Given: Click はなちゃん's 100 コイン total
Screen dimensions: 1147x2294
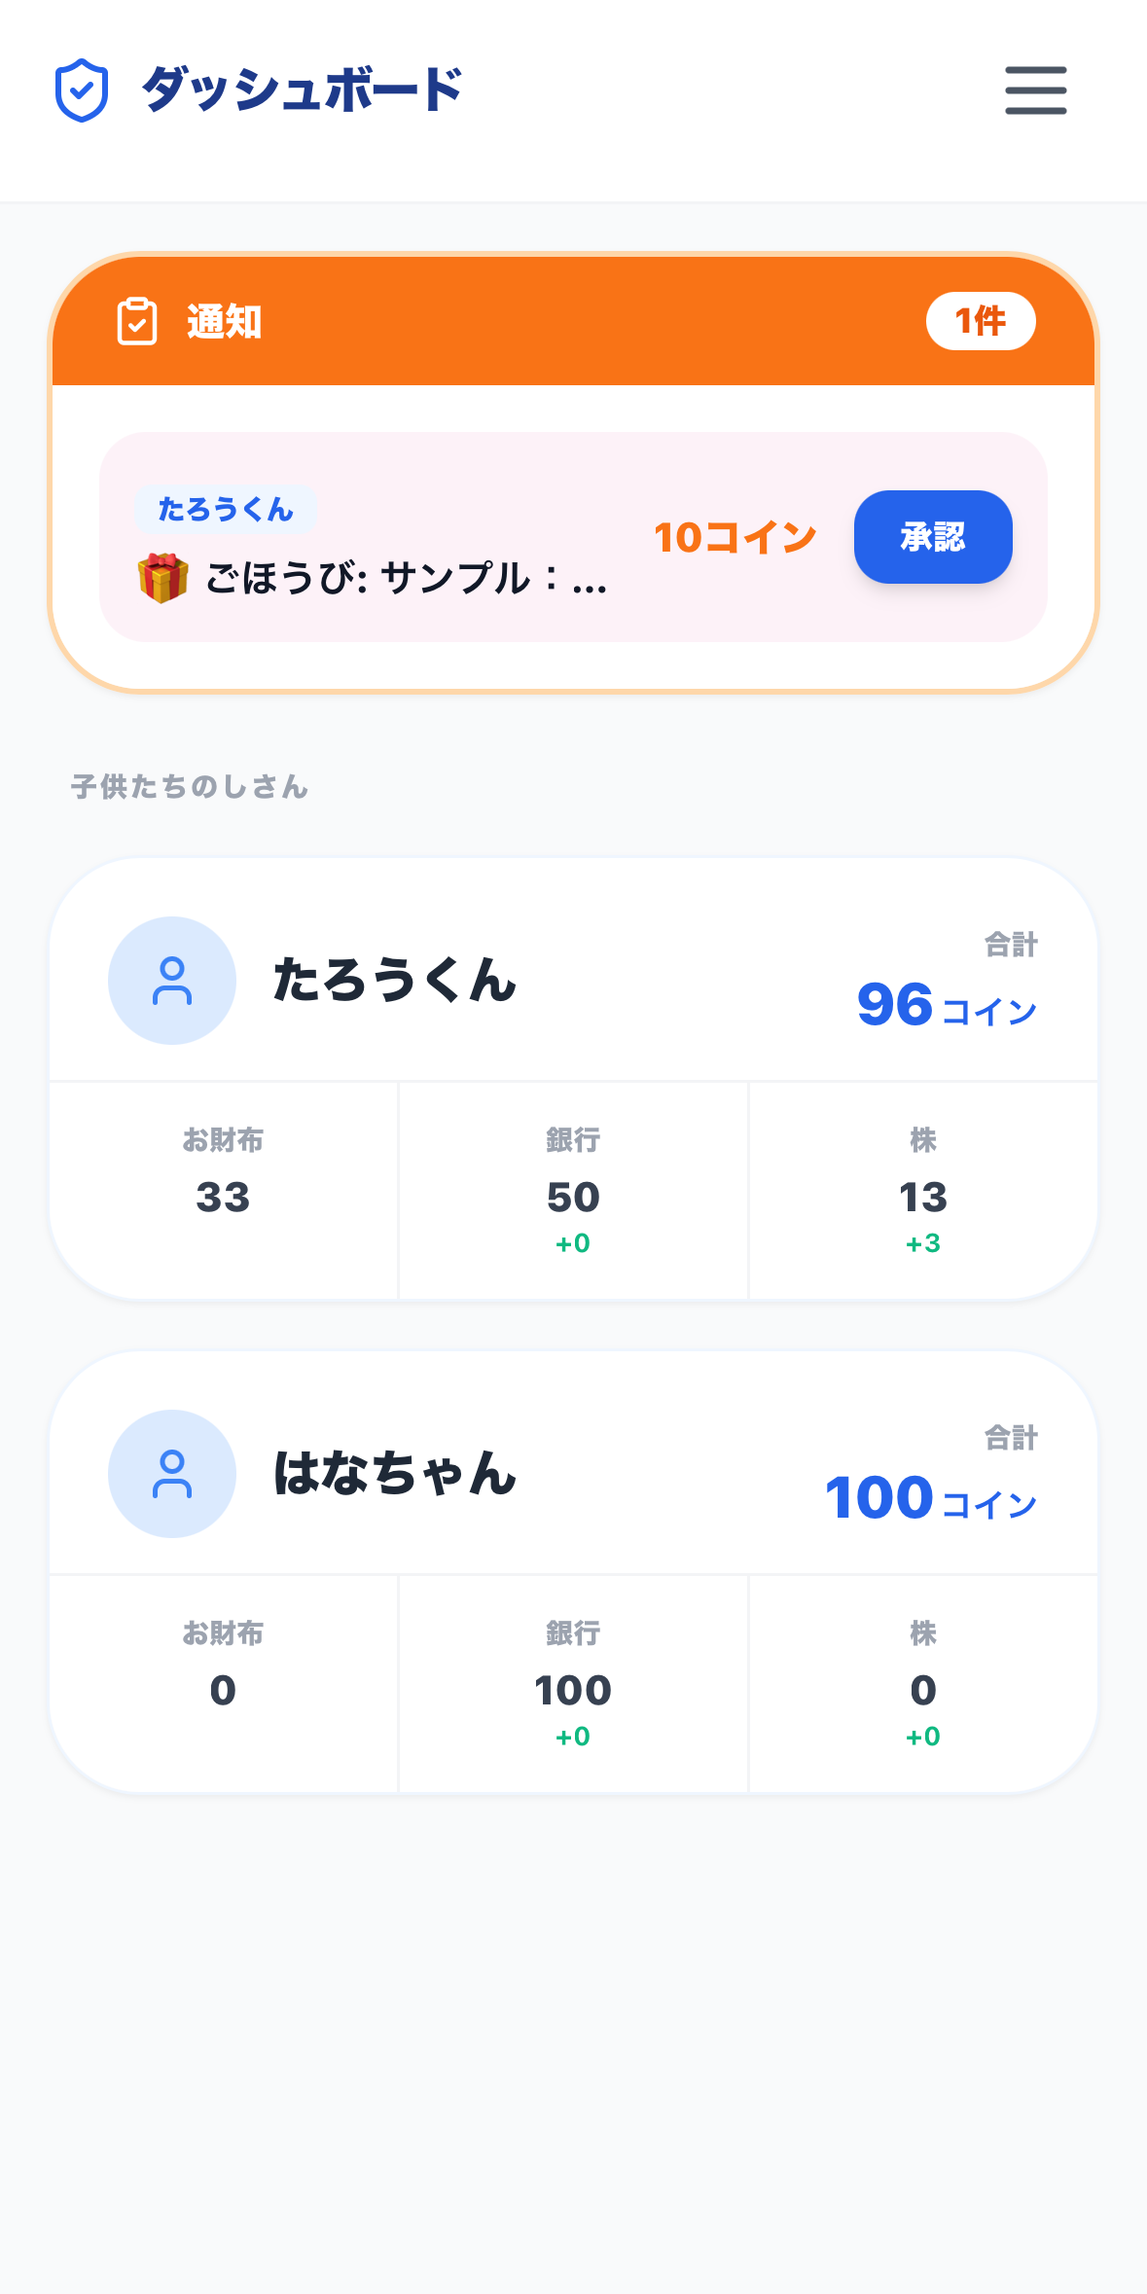Looking at the screenshot, I should (x=931, y=1498).
